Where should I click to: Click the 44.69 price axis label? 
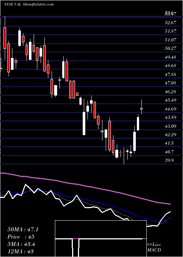[171, 109]
